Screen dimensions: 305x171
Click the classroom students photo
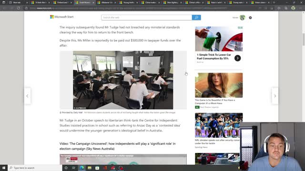click(123, 80)
